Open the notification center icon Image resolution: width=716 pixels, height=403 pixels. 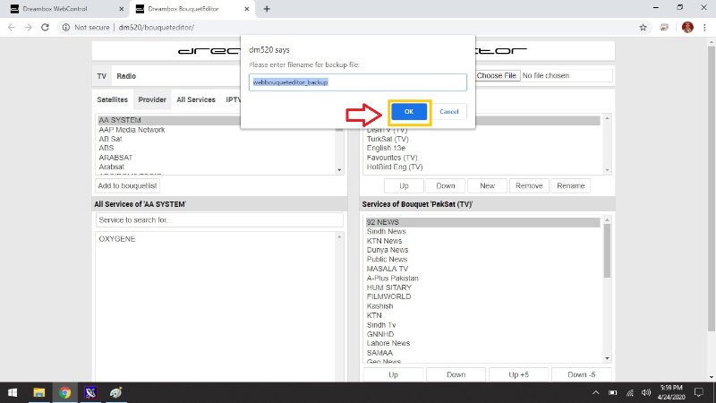(699, 392)
